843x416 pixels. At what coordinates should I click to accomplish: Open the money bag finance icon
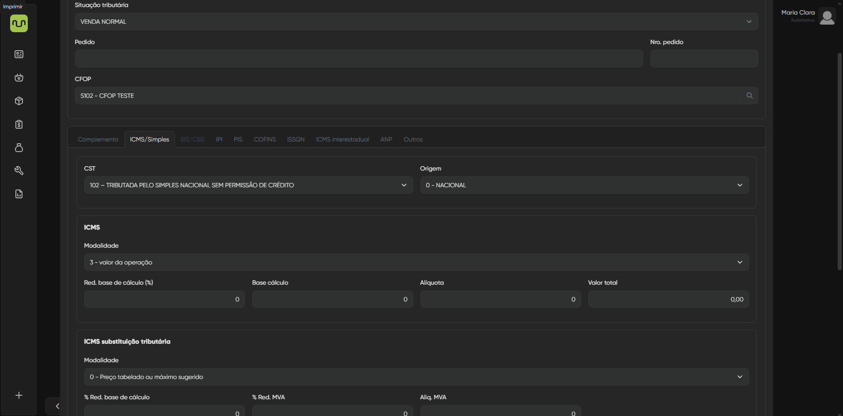pos(19,148)
